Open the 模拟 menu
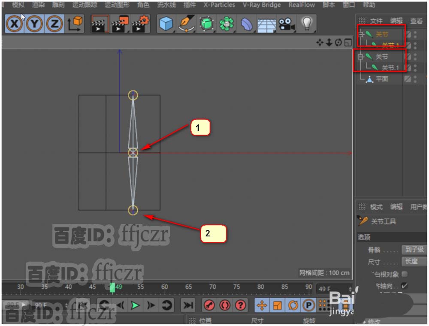The width and height of the screenshot is (429, 326). [18, 5]
